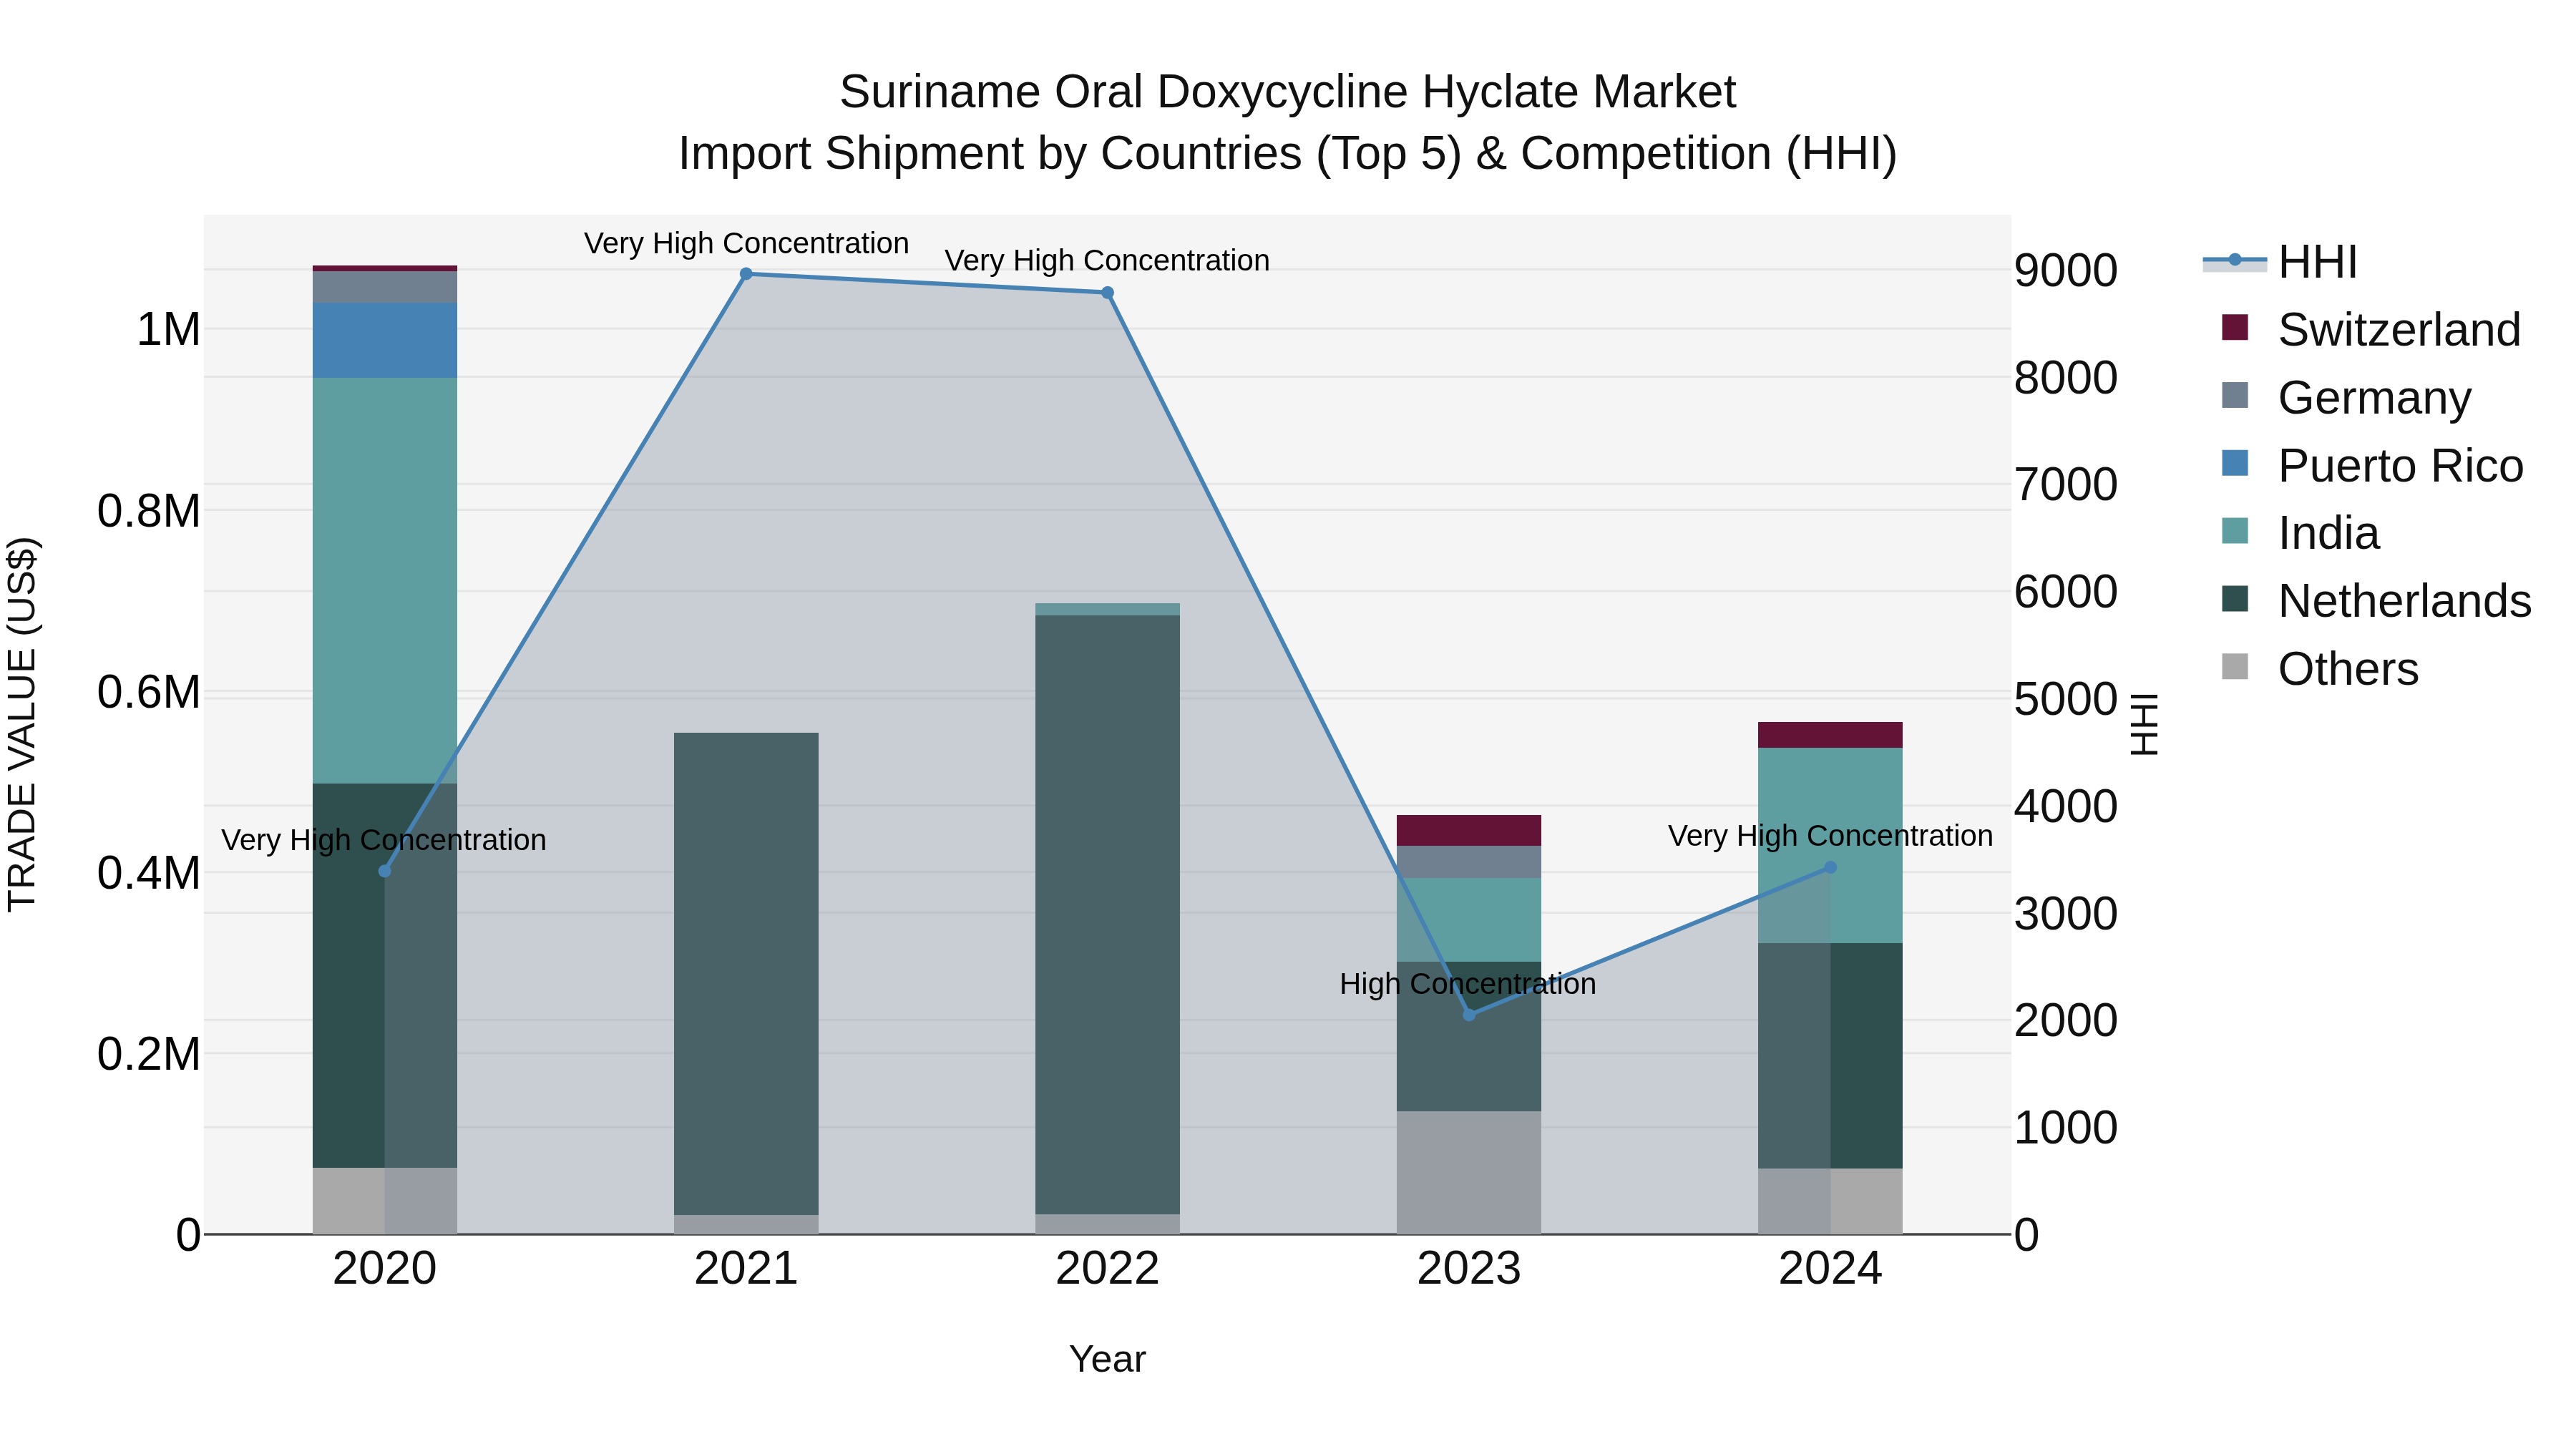Click the HHI data point for 2023
The width and height of the screenshot is (2576, 1449).
[1469, 1015]
